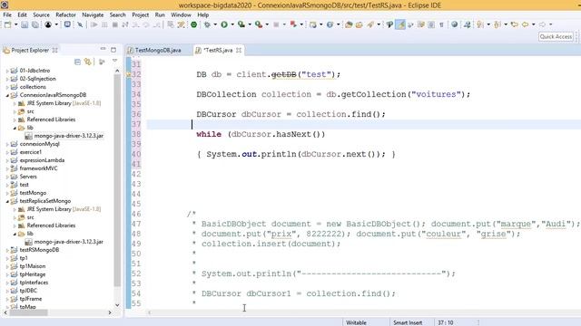Select the connexionMysql project
This screenshot has width=581, height=326.
40,144
